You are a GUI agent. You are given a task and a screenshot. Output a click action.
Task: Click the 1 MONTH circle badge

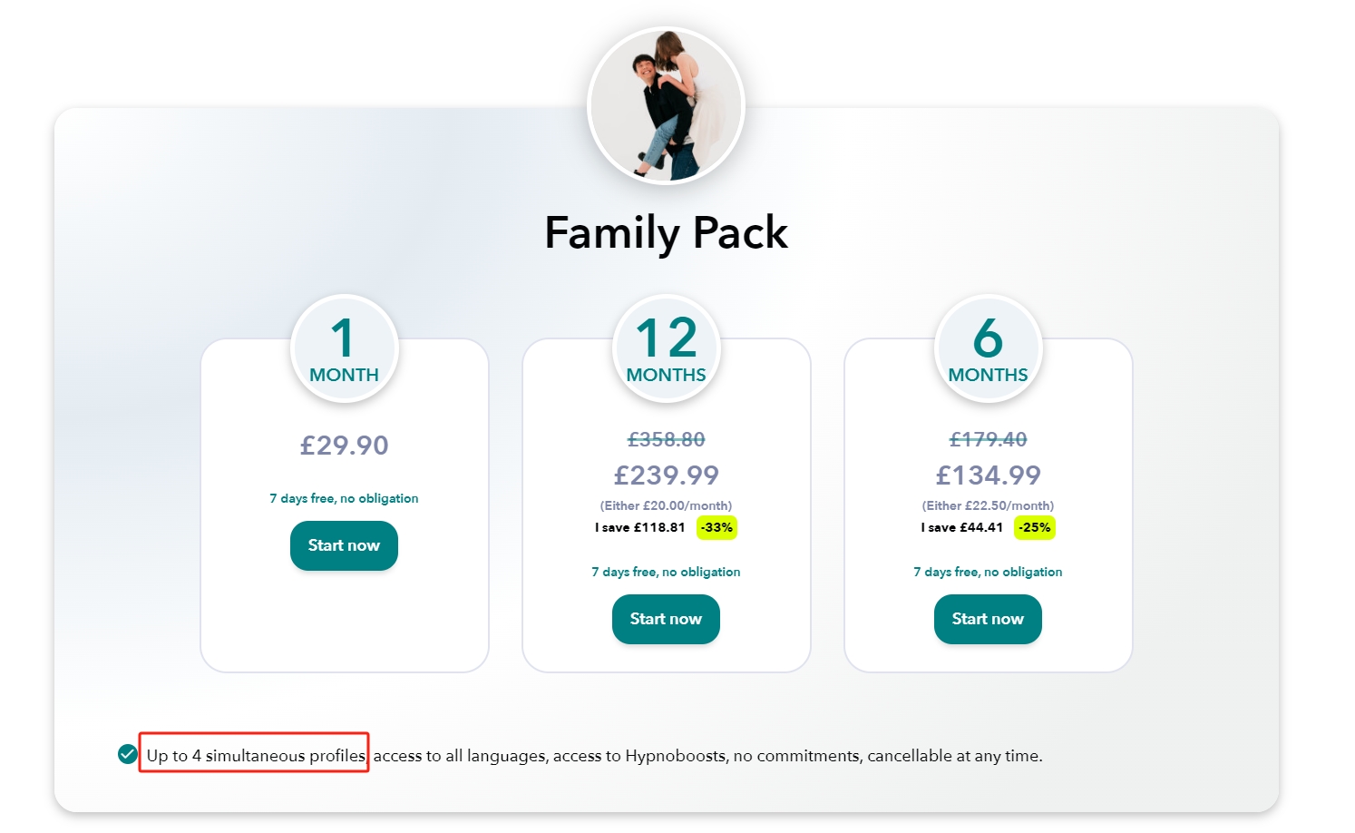click(x=345, y=348)
